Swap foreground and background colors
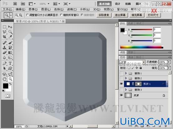Image resolution: width=173 pixels, height=129 pixels. (x=11, y=84)
